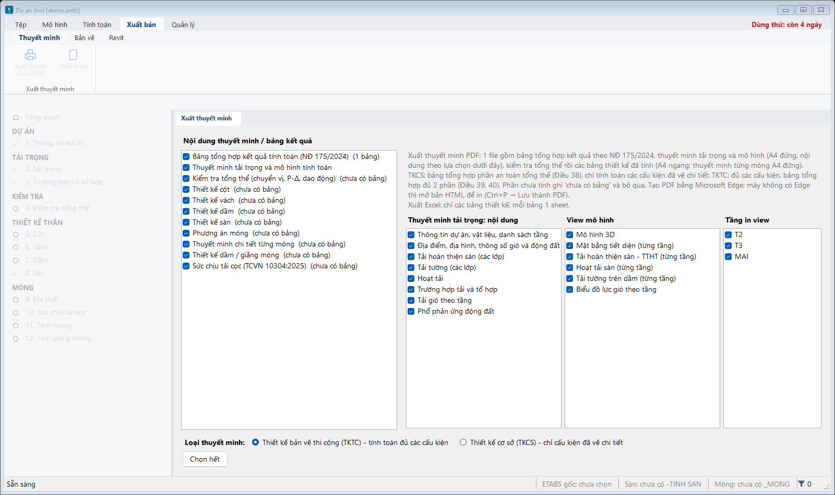Uncheck Phổ phản ứng động đất
The image size is (835, 495).
411,311
